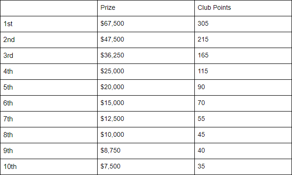Click the 3rd place row label

[49, 56]
